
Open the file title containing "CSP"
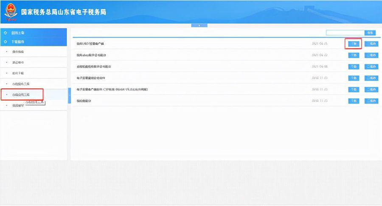[112, 90]
